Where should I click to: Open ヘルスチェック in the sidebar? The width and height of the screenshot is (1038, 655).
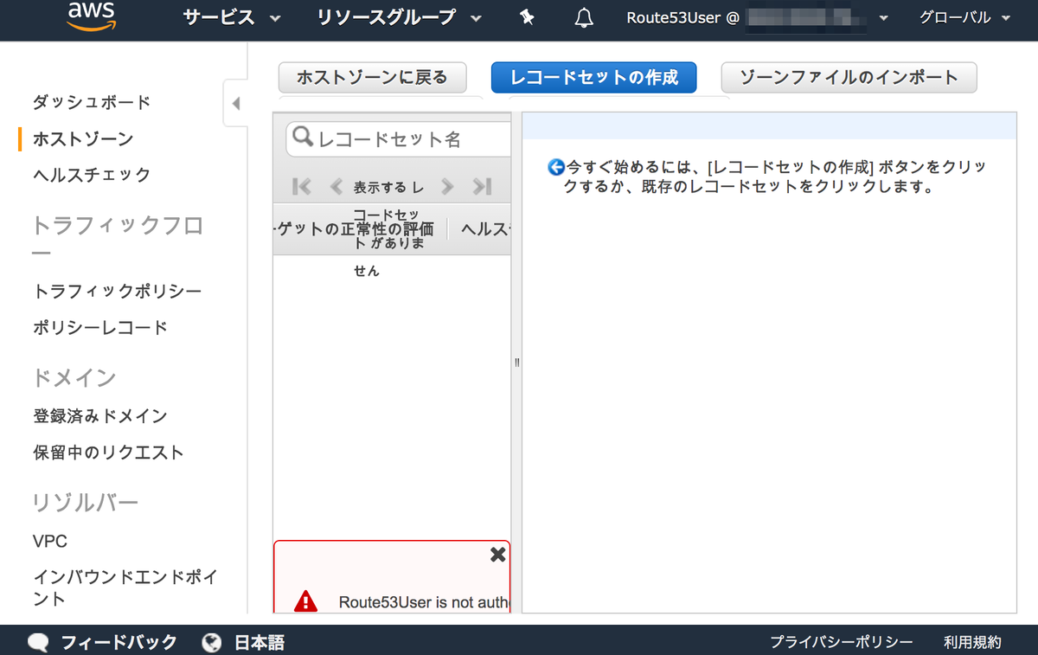92,175
